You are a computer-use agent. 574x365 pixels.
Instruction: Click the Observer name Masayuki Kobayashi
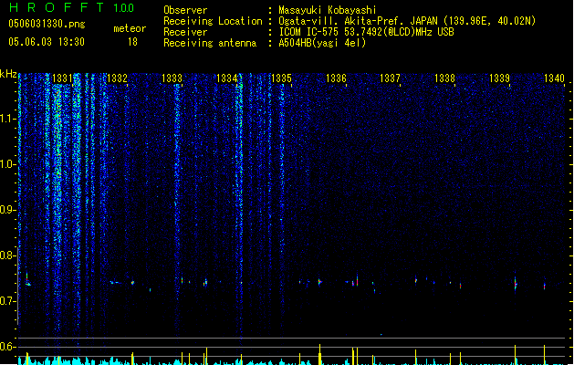point(328,10)
